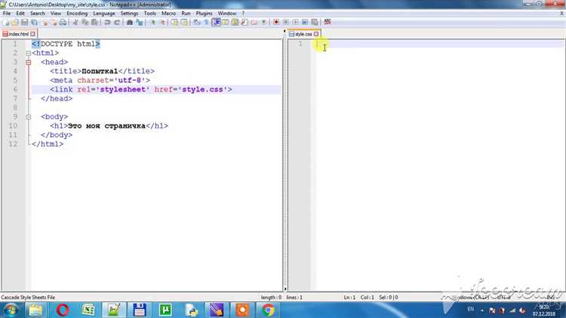This screenshot has height=318, width=566.
Task: Collapse the <head> fold marker on line 3
Action: pyautogui.click(x=28, y=63)
